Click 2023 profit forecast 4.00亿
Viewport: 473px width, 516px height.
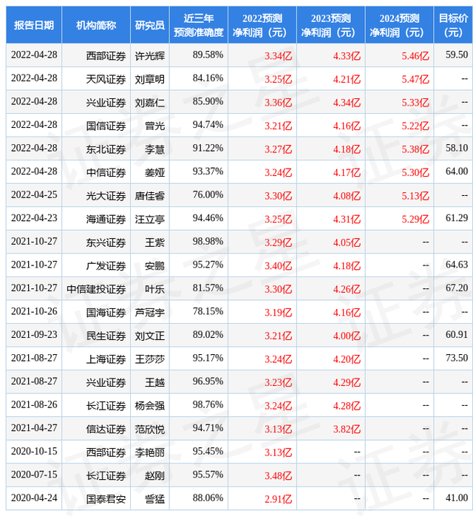click(x=347, y=336)
